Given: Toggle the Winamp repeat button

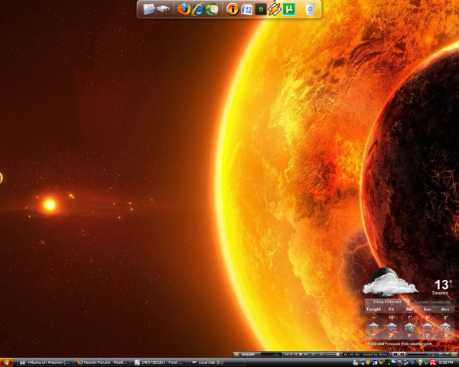Looking at the screenshot, I should tap(402, 355).
